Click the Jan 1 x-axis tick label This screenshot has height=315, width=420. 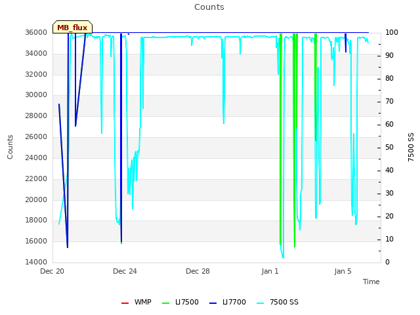[270, 271]
